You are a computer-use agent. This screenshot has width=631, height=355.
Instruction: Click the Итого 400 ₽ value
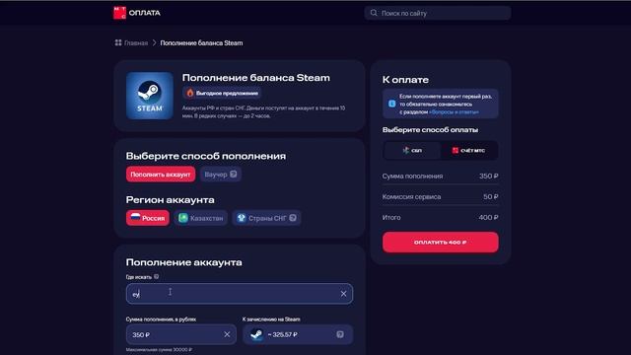[x=489, y=217]
